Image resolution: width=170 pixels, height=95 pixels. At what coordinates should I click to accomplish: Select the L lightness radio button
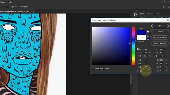155,49
